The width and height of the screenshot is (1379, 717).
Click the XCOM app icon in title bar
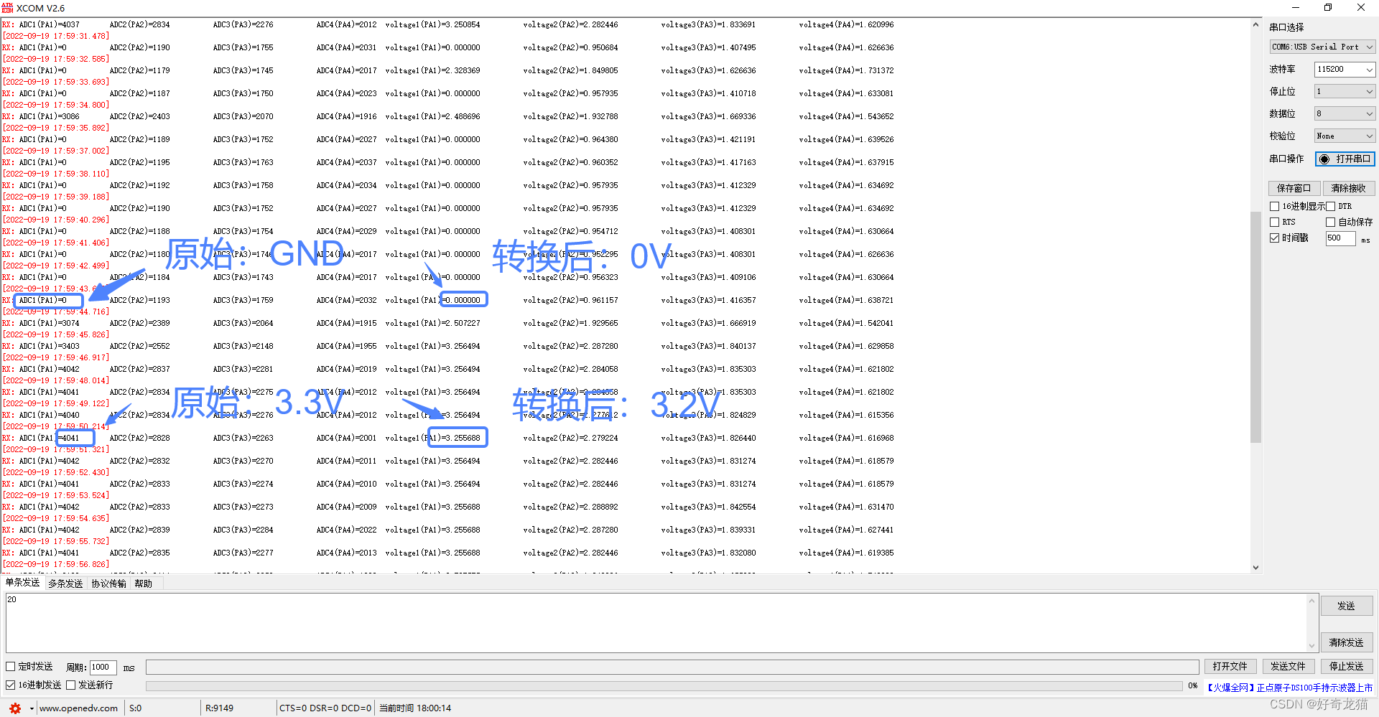(7, 8)
